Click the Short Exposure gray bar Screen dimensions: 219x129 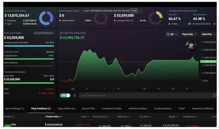point(29,66)
